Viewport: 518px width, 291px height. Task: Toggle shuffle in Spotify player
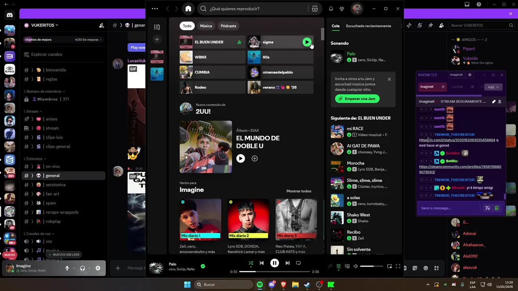click(251, 263)
